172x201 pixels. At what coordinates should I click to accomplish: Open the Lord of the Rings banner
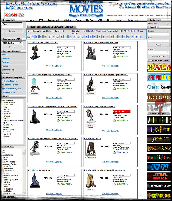[159, 148]
